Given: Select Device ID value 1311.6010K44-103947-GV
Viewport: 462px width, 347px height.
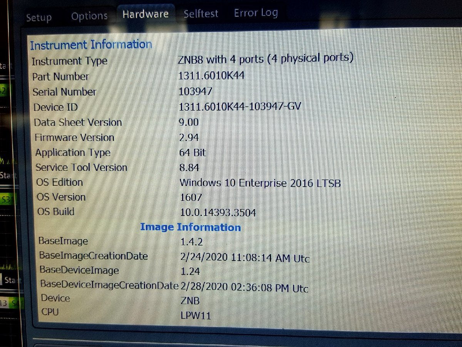Looking at the screenshot, I should click(x=240, y=106).
